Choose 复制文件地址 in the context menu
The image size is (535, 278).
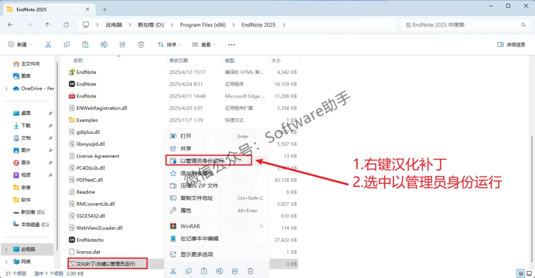217,198
